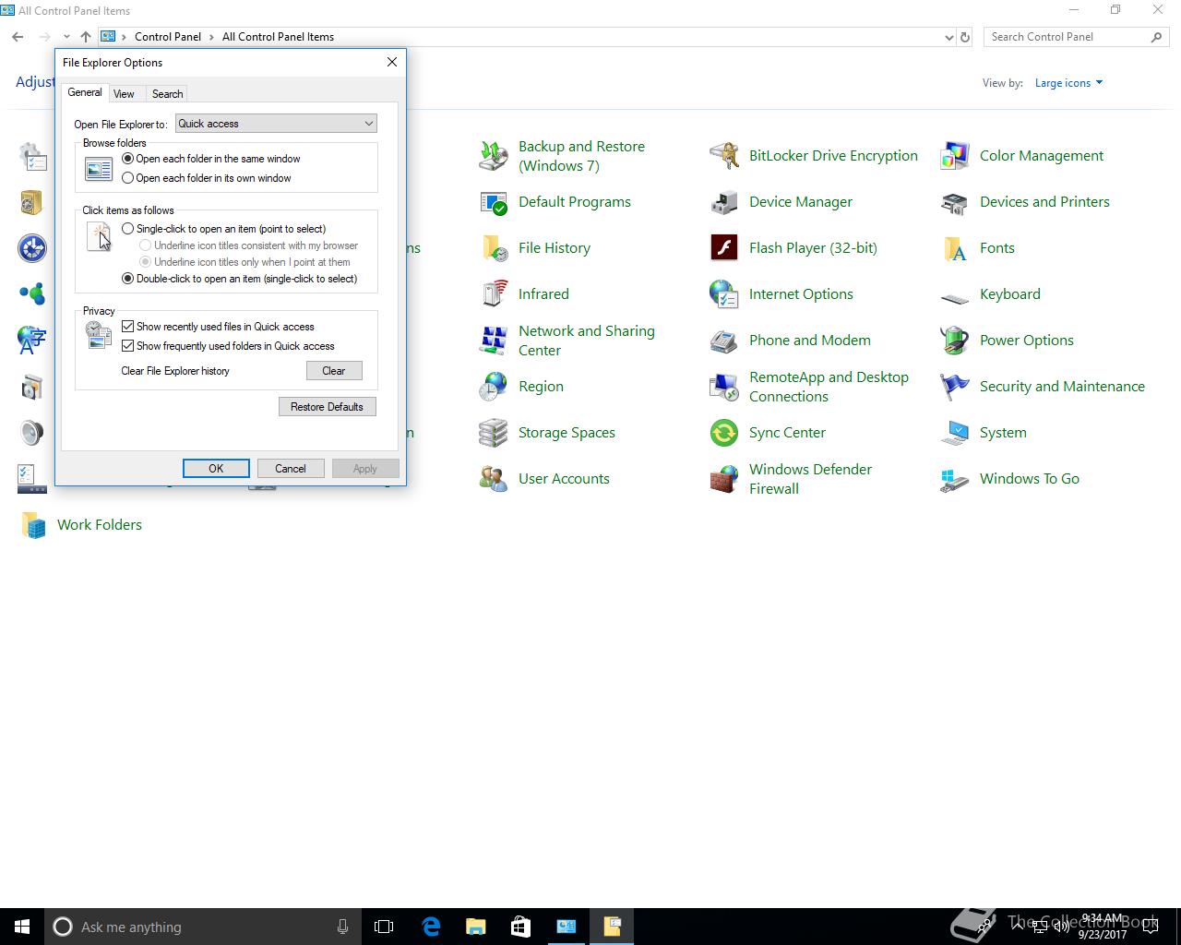Open the Storage Spaces icon
1181x945 pixels.
(x=494, y=433)
